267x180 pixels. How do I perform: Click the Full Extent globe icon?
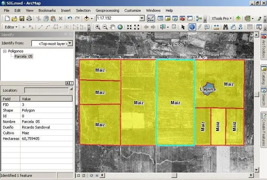click(120, 27)
